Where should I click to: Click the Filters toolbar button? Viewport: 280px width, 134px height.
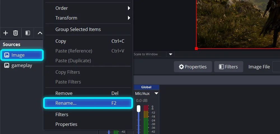click(229, 67)
